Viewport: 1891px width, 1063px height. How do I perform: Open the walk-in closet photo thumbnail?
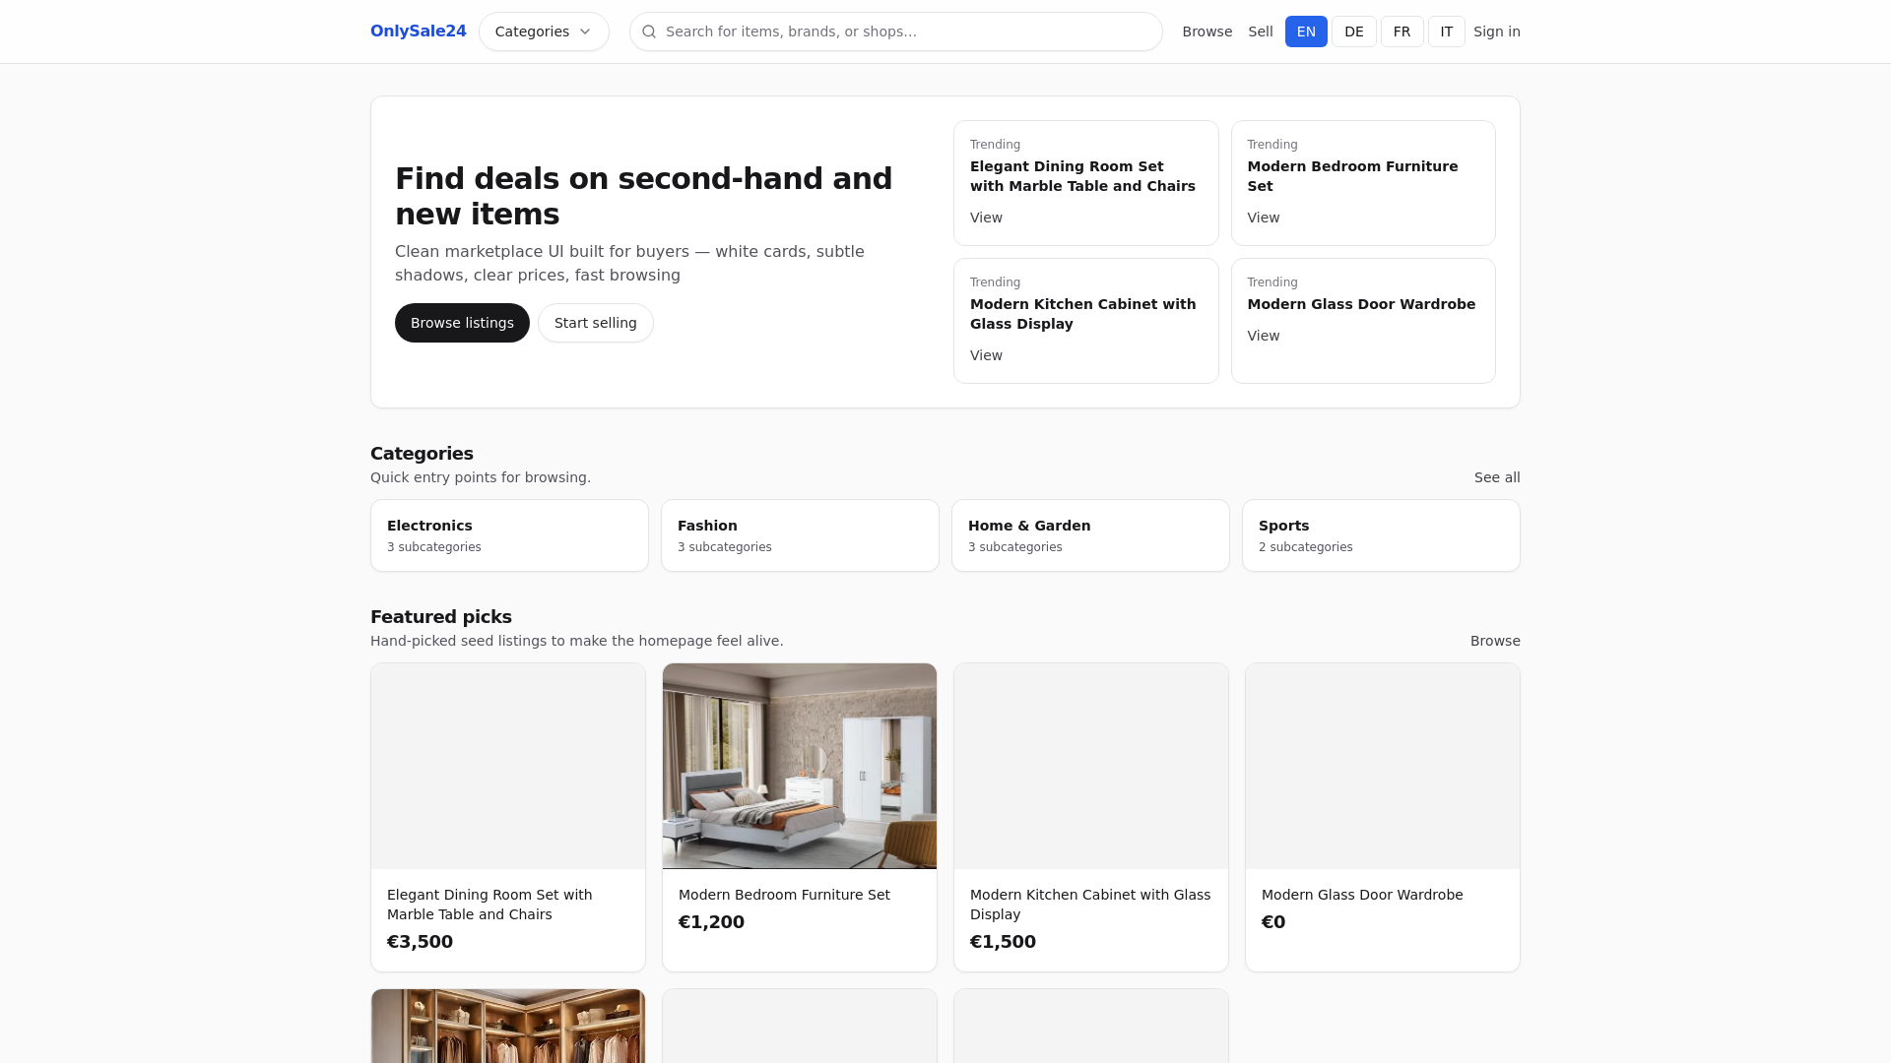click(508, 1026)
